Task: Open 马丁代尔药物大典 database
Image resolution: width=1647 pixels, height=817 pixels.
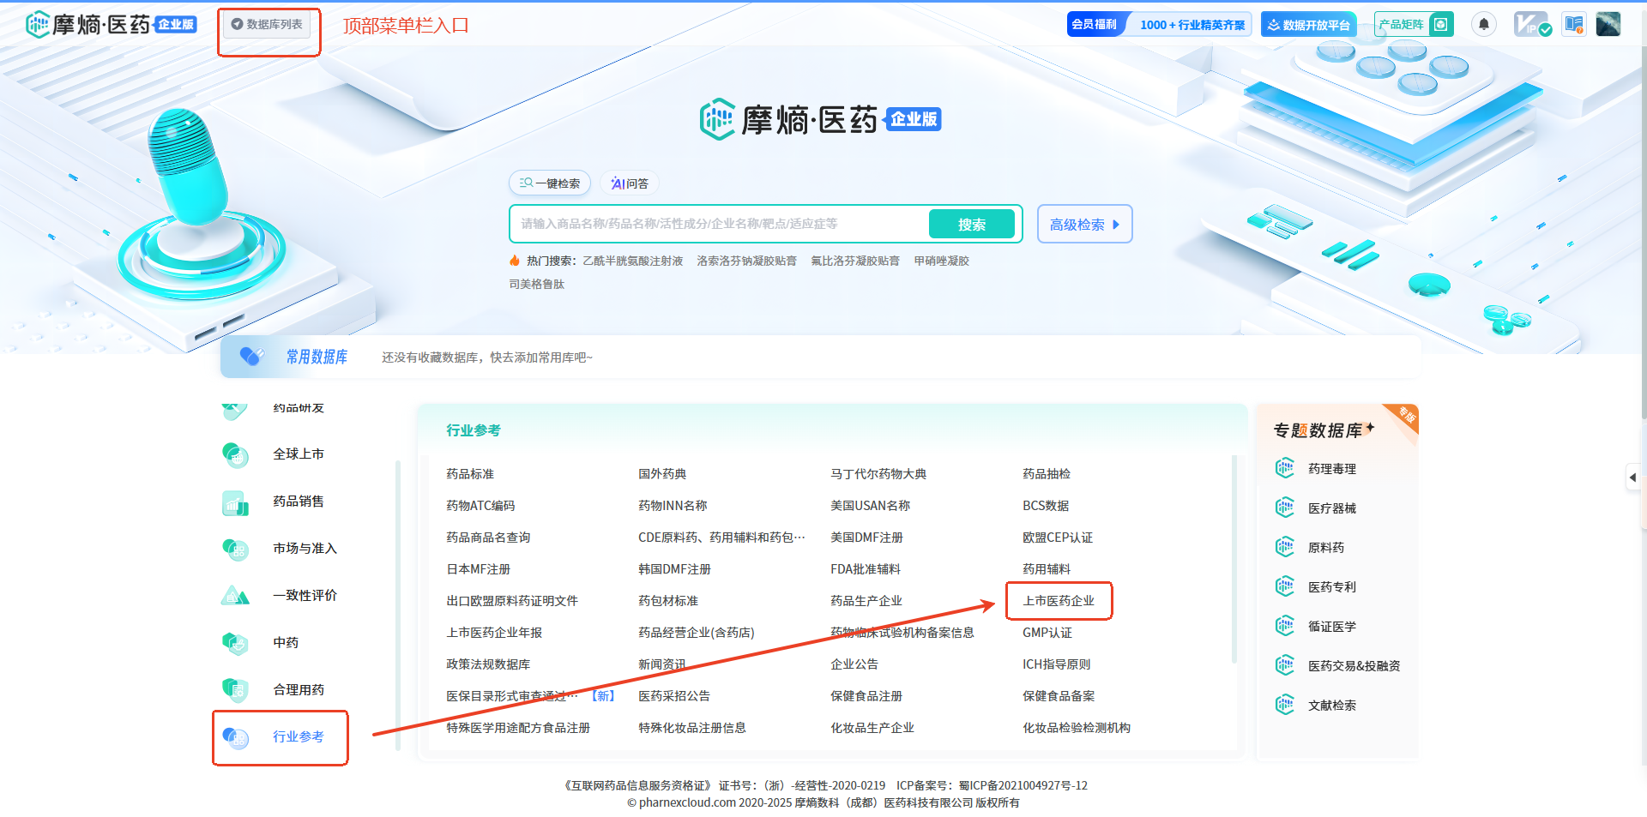Action: pyautogui.click(x=878, y=474)
